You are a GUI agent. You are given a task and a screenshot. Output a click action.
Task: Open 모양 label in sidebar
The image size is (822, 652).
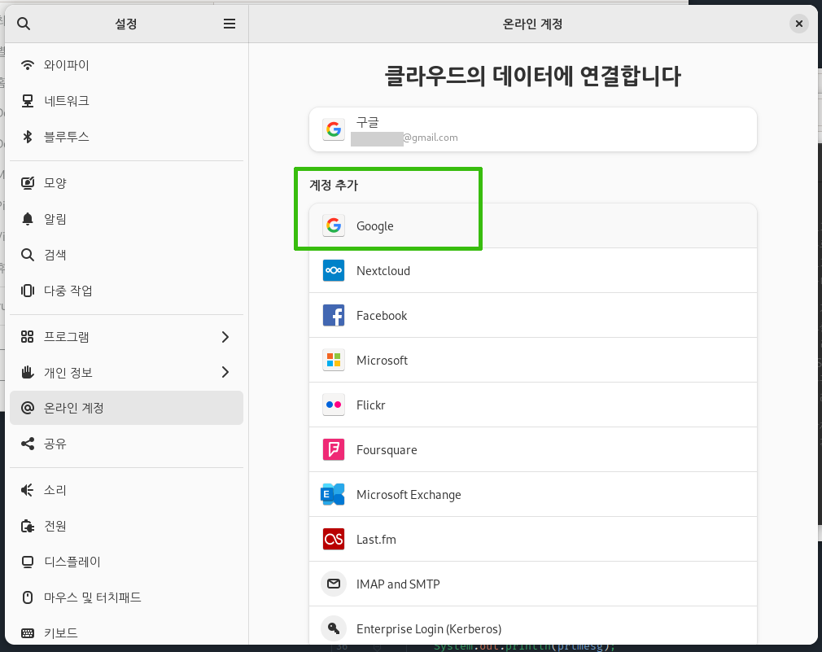(55, 183)
